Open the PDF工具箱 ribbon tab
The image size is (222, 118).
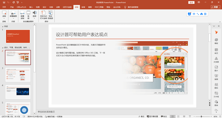[99, 7]
